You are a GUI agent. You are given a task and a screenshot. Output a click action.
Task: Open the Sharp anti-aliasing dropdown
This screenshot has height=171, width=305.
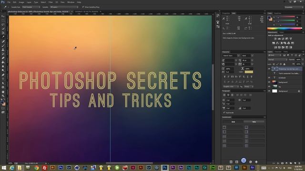(x=249, y=86)
